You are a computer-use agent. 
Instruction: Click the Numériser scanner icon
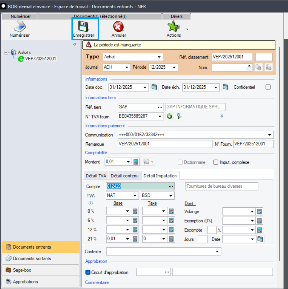(x=19, y=26)
